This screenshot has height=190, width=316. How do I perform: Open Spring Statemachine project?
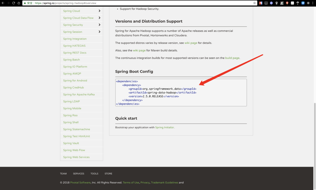pyautogui.click(x=76, y=129)
